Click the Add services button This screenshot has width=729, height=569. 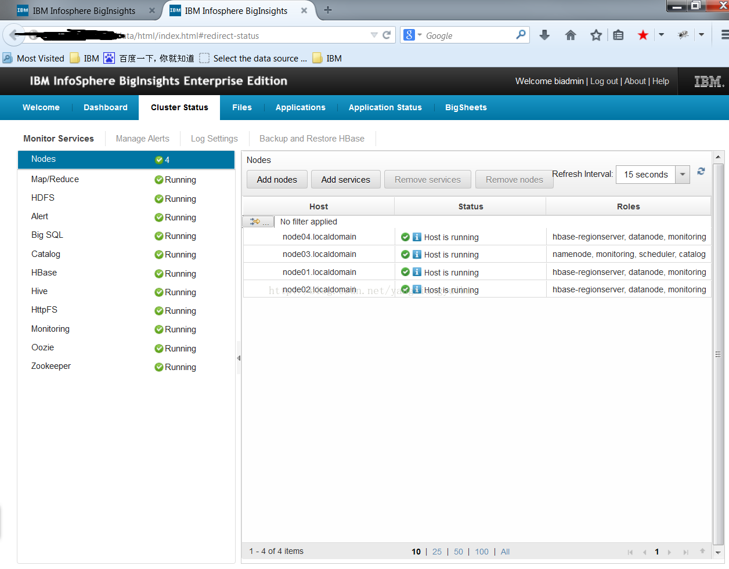(x=346, y=180)
